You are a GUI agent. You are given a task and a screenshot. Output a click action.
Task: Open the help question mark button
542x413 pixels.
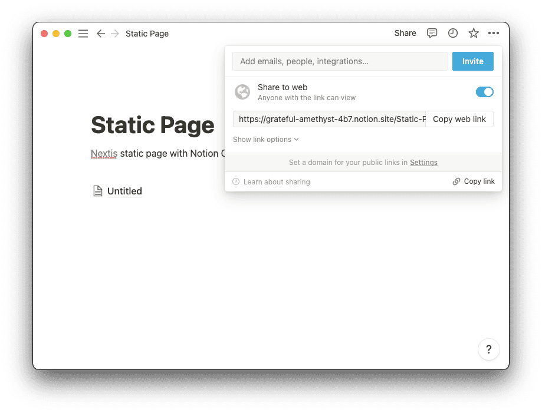[x=488, y=349]
